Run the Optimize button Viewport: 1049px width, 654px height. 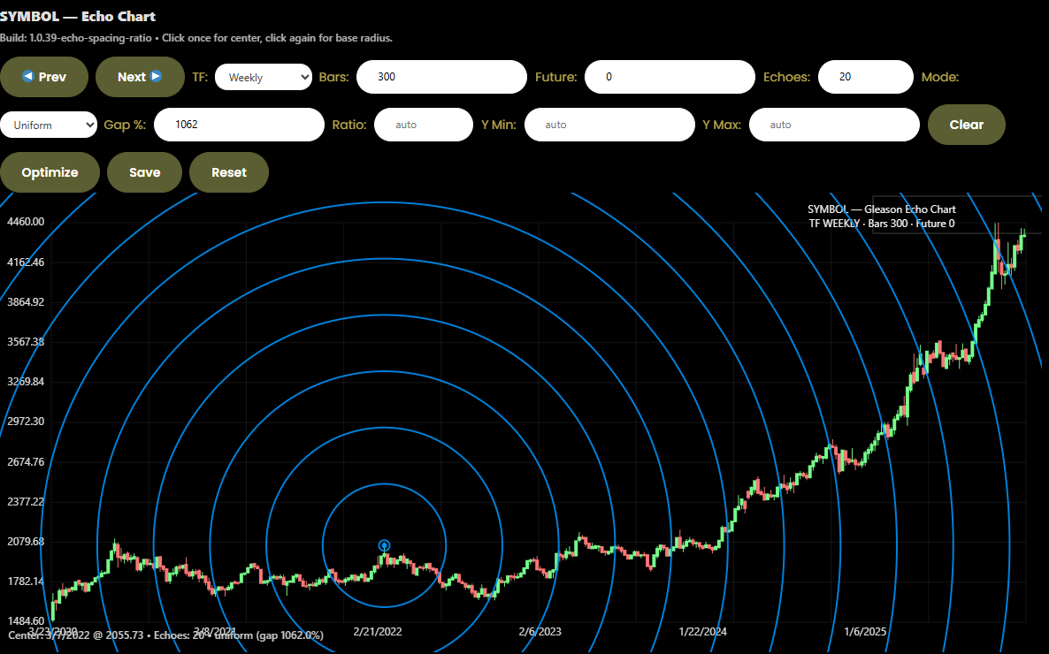click(x=50, y=172)
